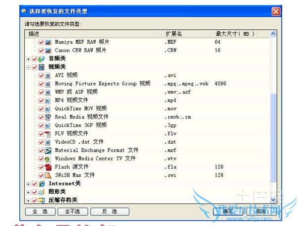This screenshot has width=300, height=226.
Task: Uncheck the MP4 视频文件 checkbox
Action: click(x=41, y=101)
